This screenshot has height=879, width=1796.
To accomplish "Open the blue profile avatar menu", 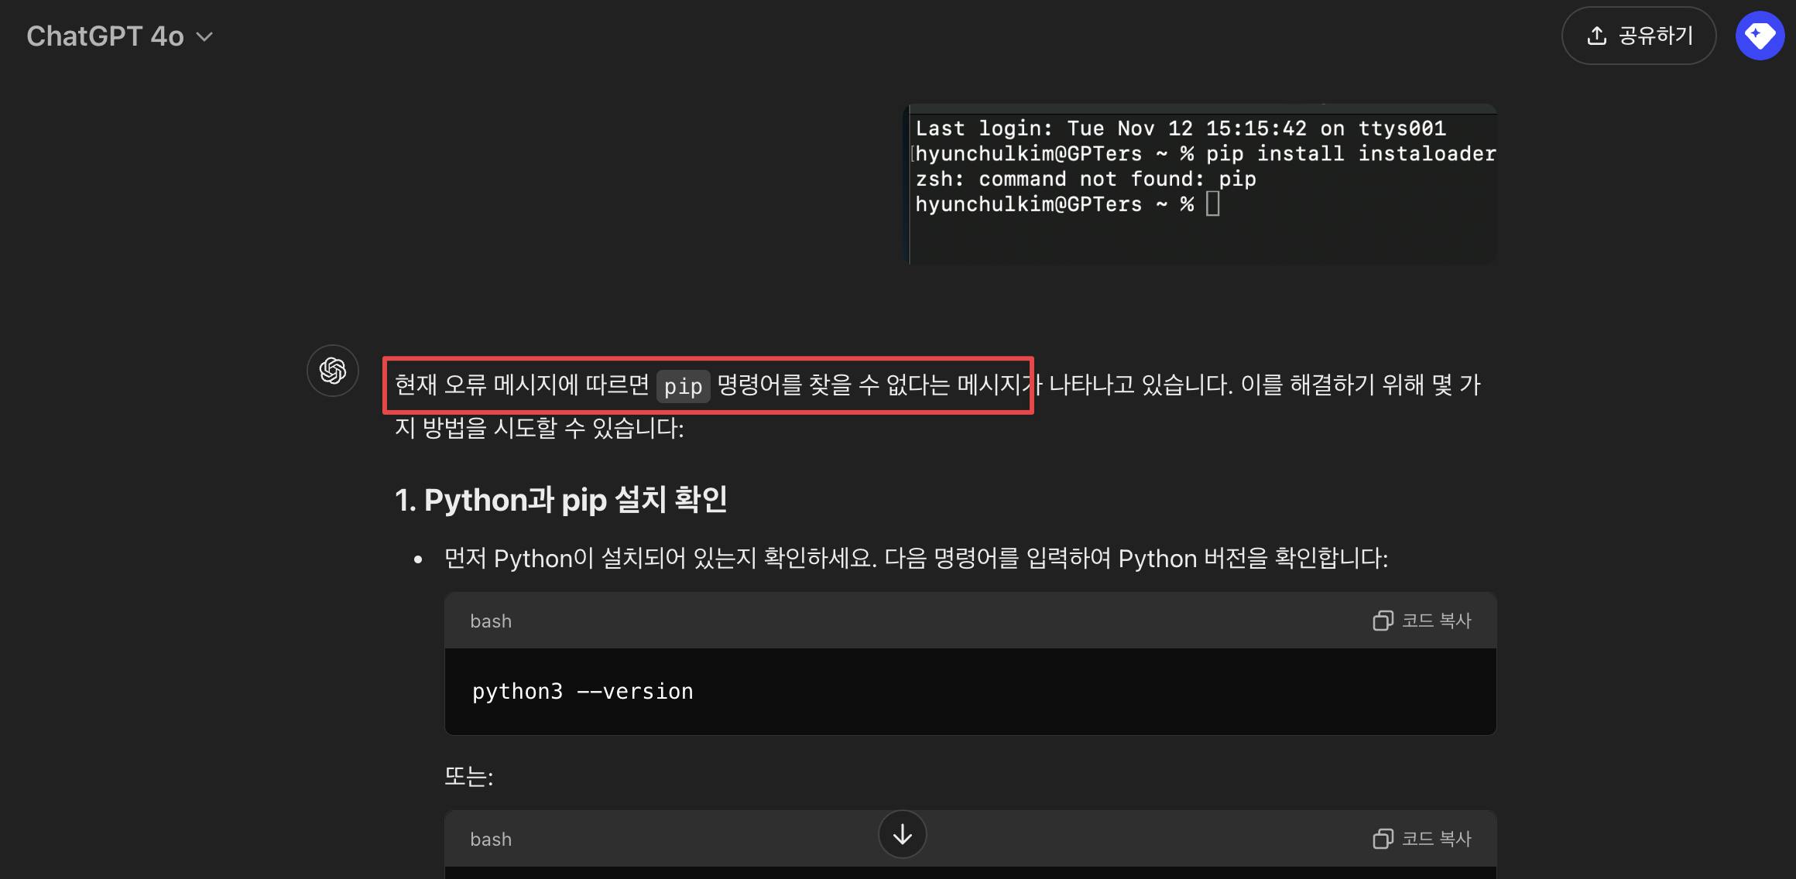I will 1760,36.
